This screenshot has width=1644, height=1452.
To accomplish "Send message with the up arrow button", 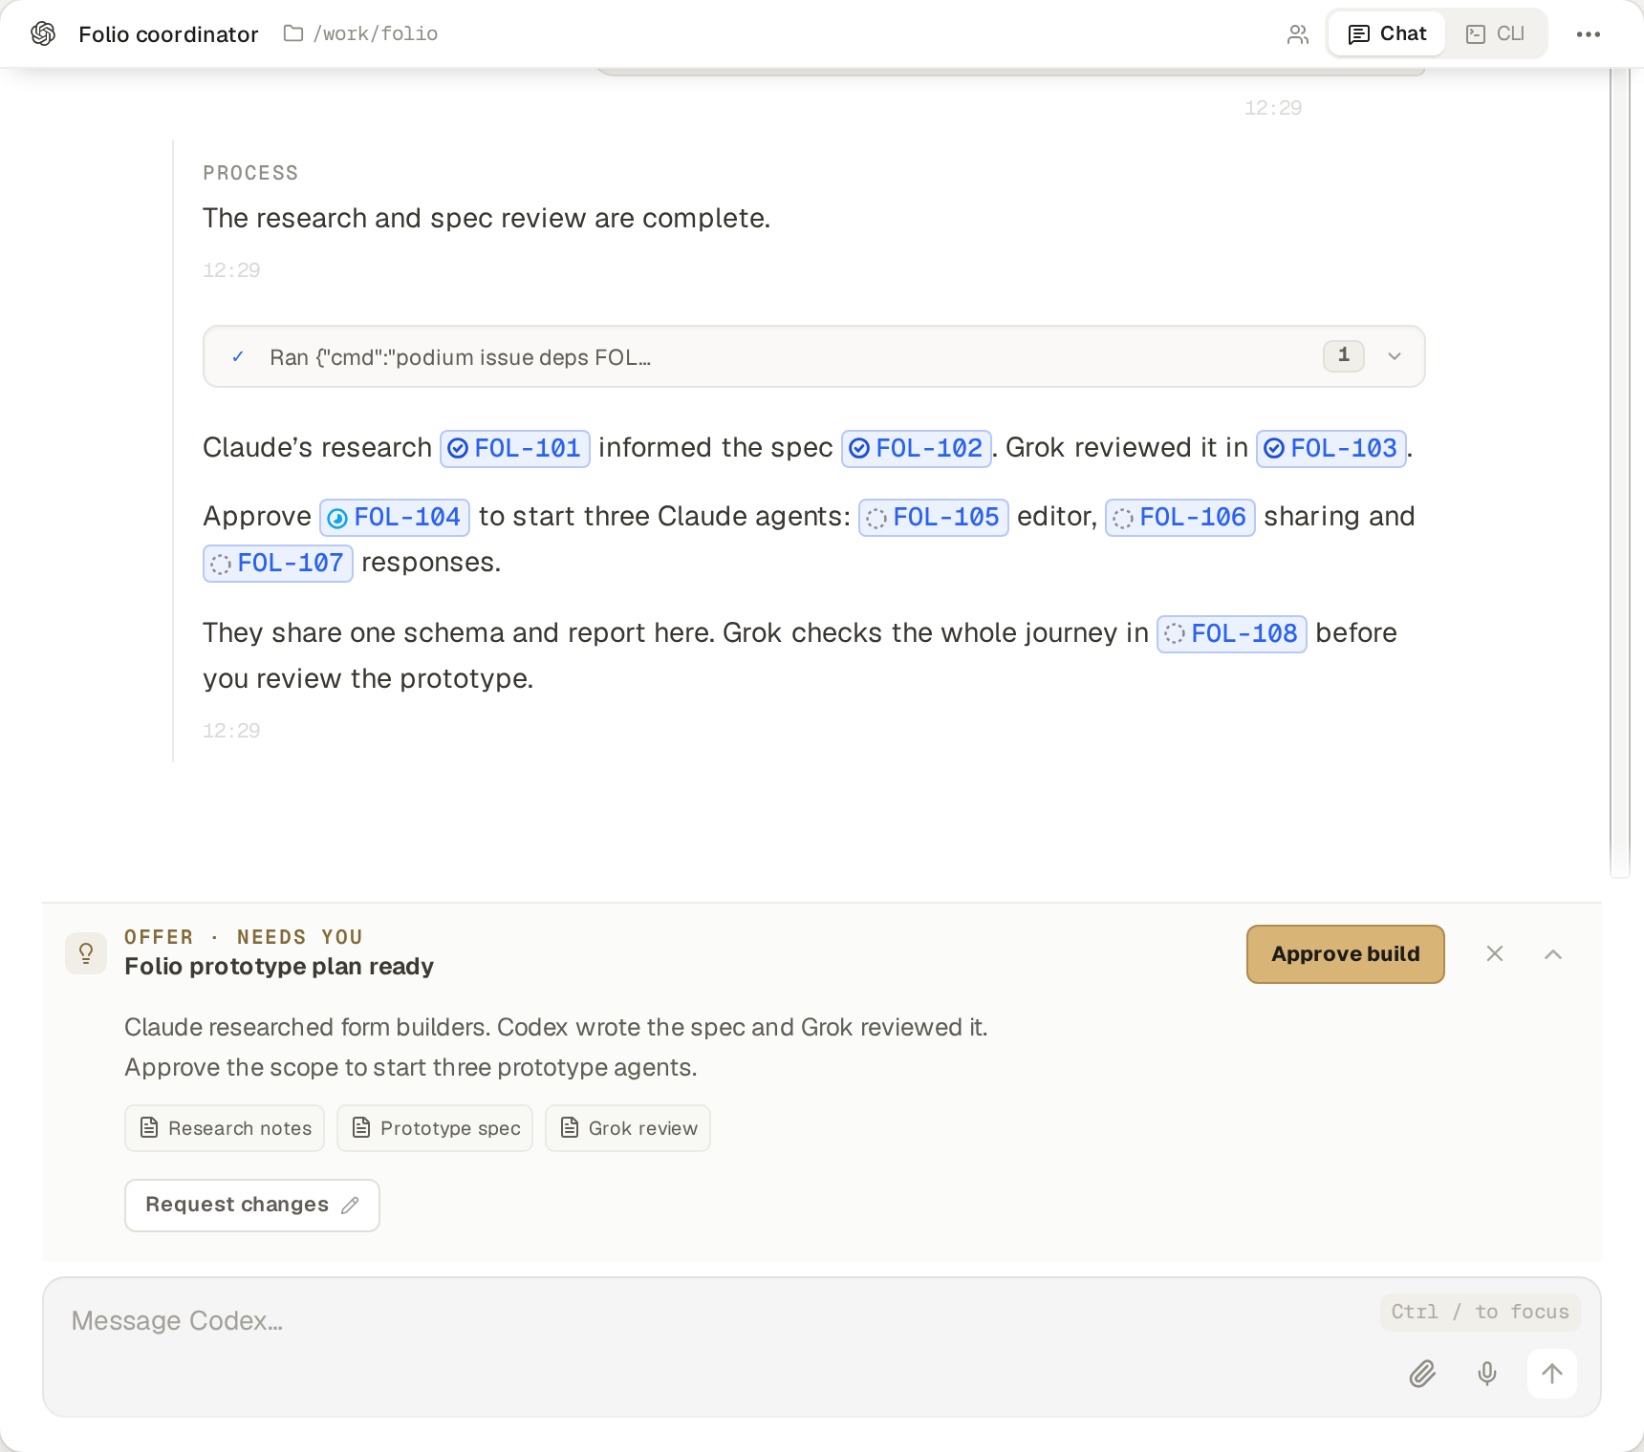I will point(1552,1374).
